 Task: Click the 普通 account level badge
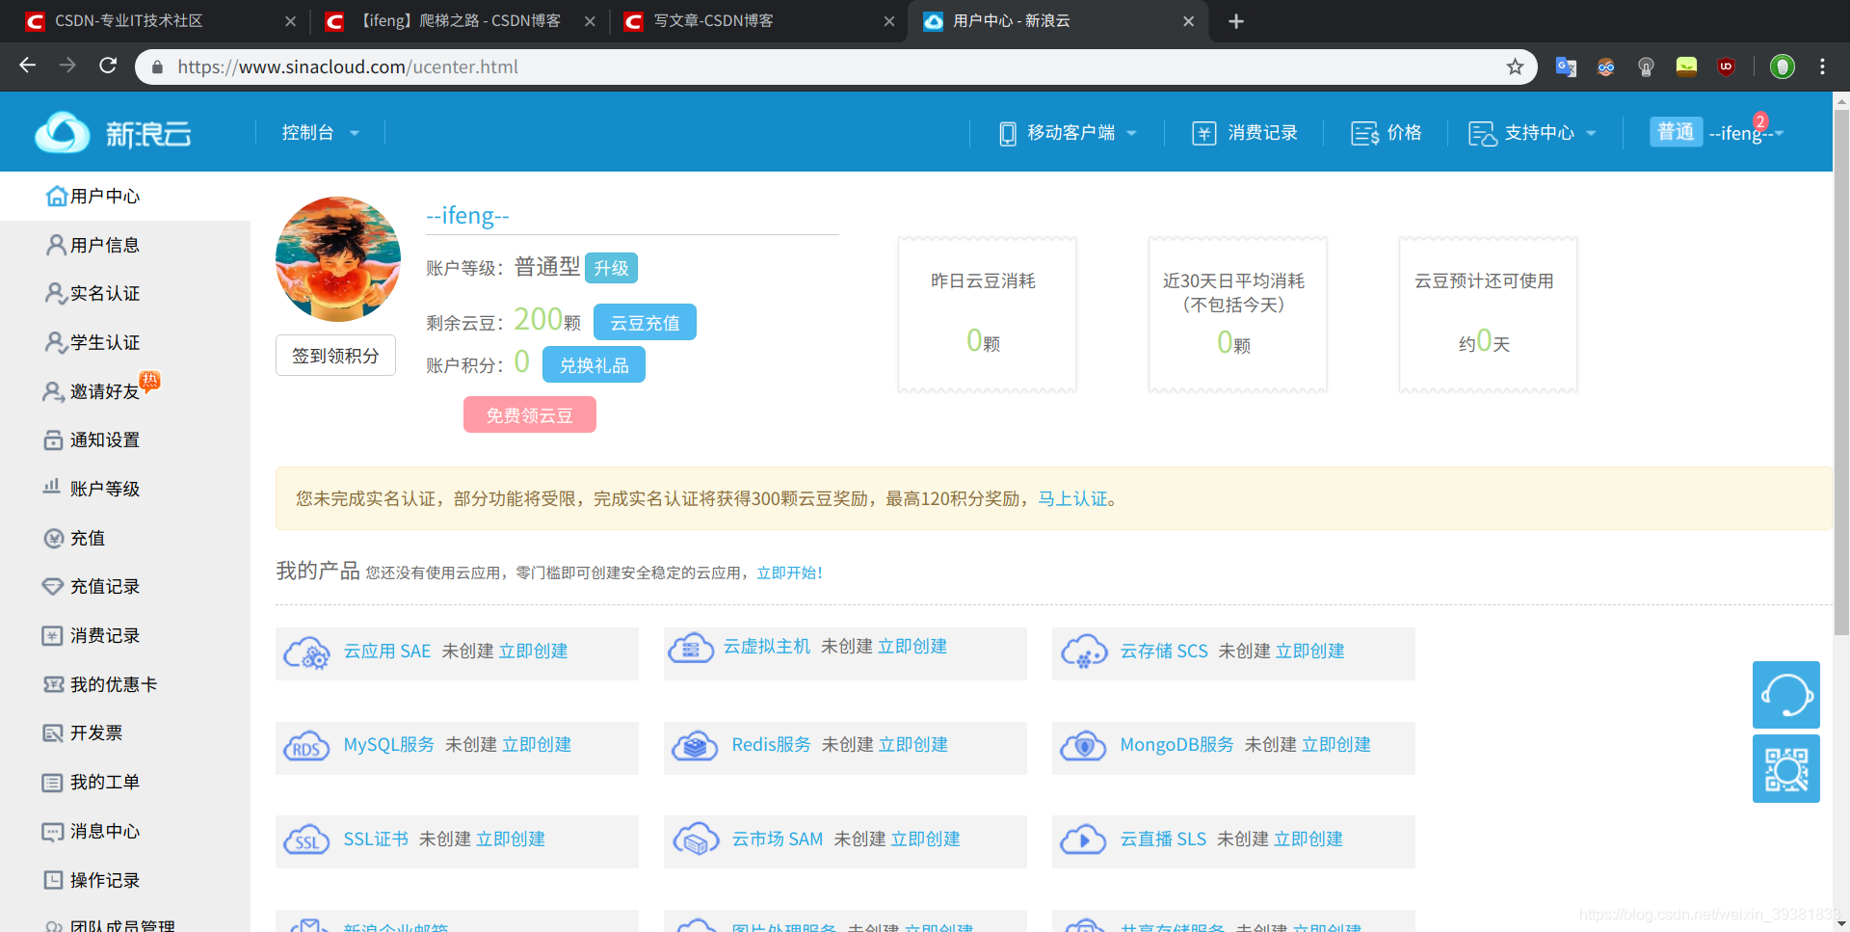pos(1676,132)
